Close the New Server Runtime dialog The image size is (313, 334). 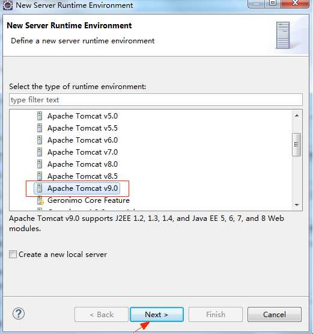click(295, 4)
